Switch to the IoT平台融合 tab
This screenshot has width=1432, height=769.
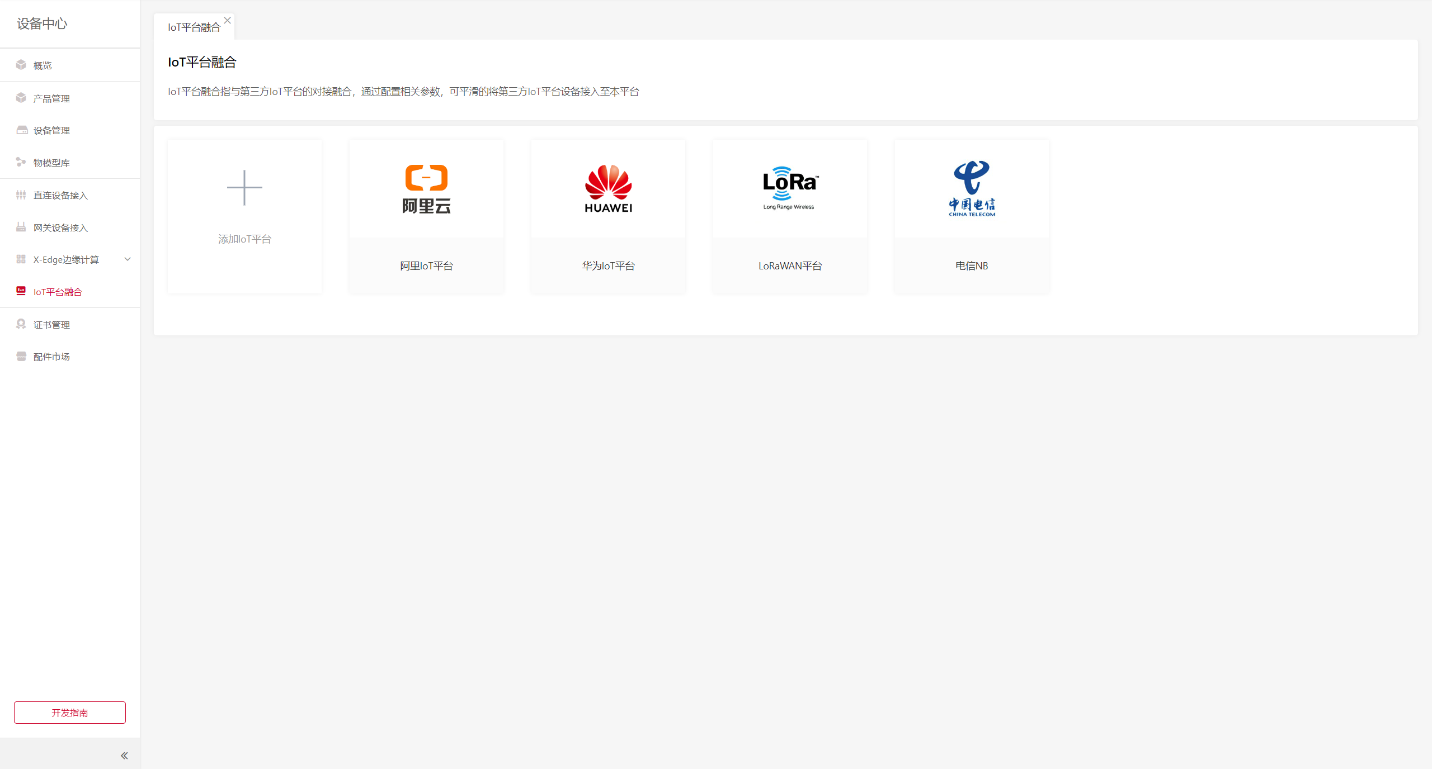click(194, 27)
